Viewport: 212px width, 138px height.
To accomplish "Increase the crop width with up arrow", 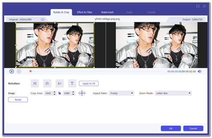I will 54,92.
